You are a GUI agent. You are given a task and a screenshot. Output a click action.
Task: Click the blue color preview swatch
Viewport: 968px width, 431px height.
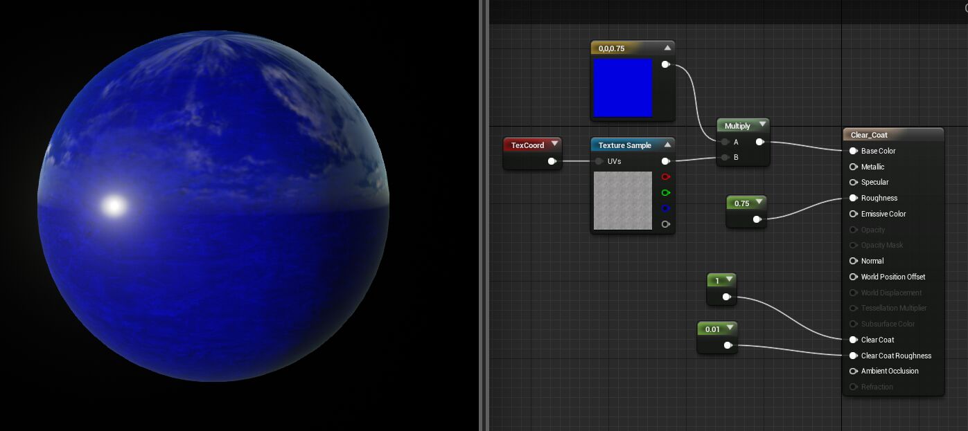pyautogui.click(x=623, y=88)
